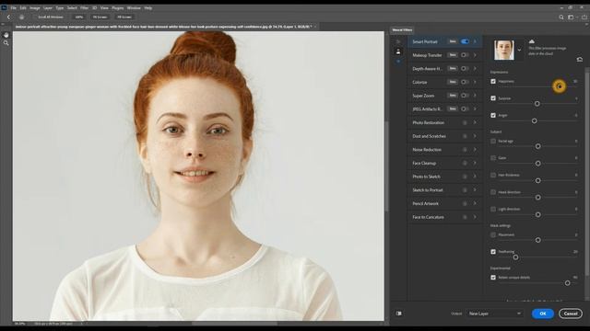Uncheck the Anger checkbox

coord(493,115)
